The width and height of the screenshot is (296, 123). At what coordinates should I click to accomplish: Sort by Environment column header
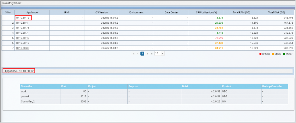pyautogui.click(x=136, y=13)
